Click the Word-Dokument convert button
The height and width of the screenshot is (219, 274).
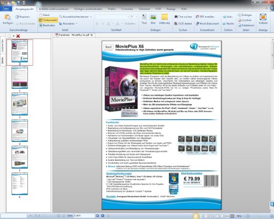[x=207, y=24]
